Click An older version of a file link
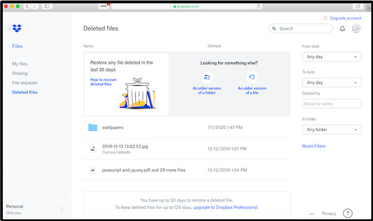This screenshot has height=221, width=373. 252,91
